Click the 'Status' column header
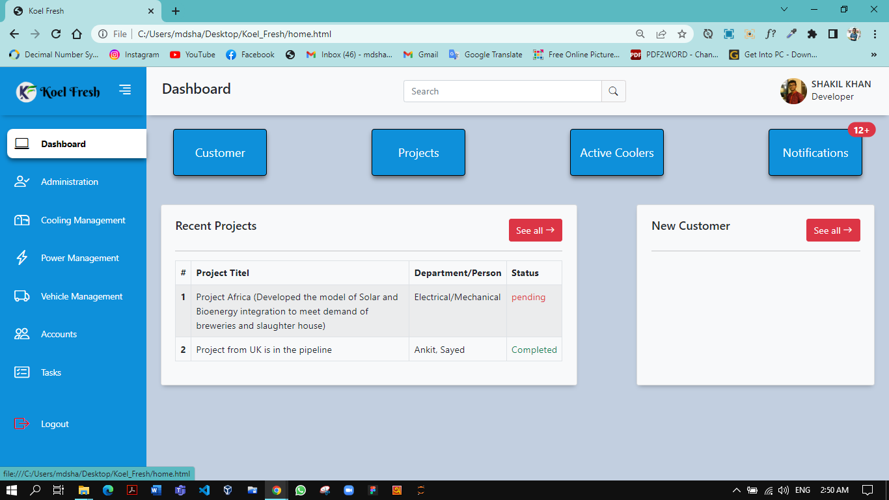The width and height of the screenshot is (889, 500). [525, 273]
